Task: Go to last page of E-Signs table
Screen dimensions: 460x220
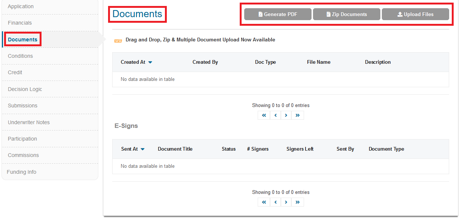Action: (298, 202)
